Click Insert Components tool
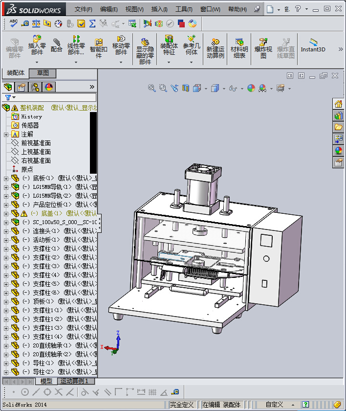Viewport: 346px width, 411px height. pyautogui.click(x=37, y=45)
